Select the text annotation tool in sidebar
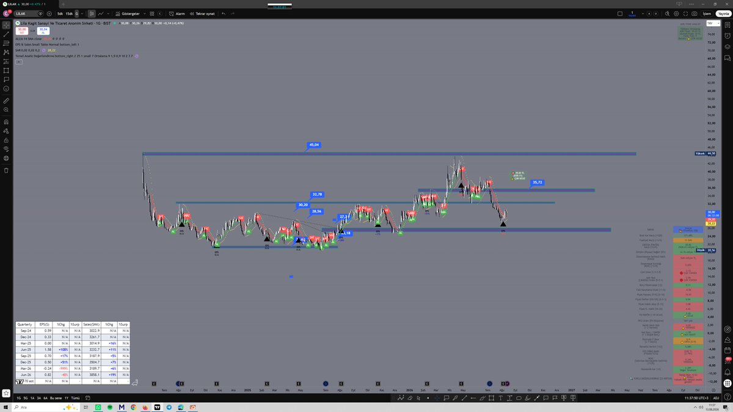The image size is (733, 412). [x=6, y=79]
